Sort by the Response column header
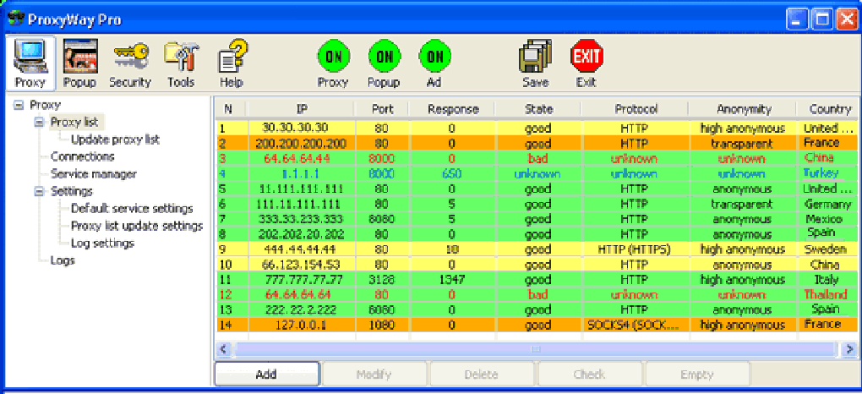This screenshot has width=862, height=394. pyautogui.click(x=453, y=110)
